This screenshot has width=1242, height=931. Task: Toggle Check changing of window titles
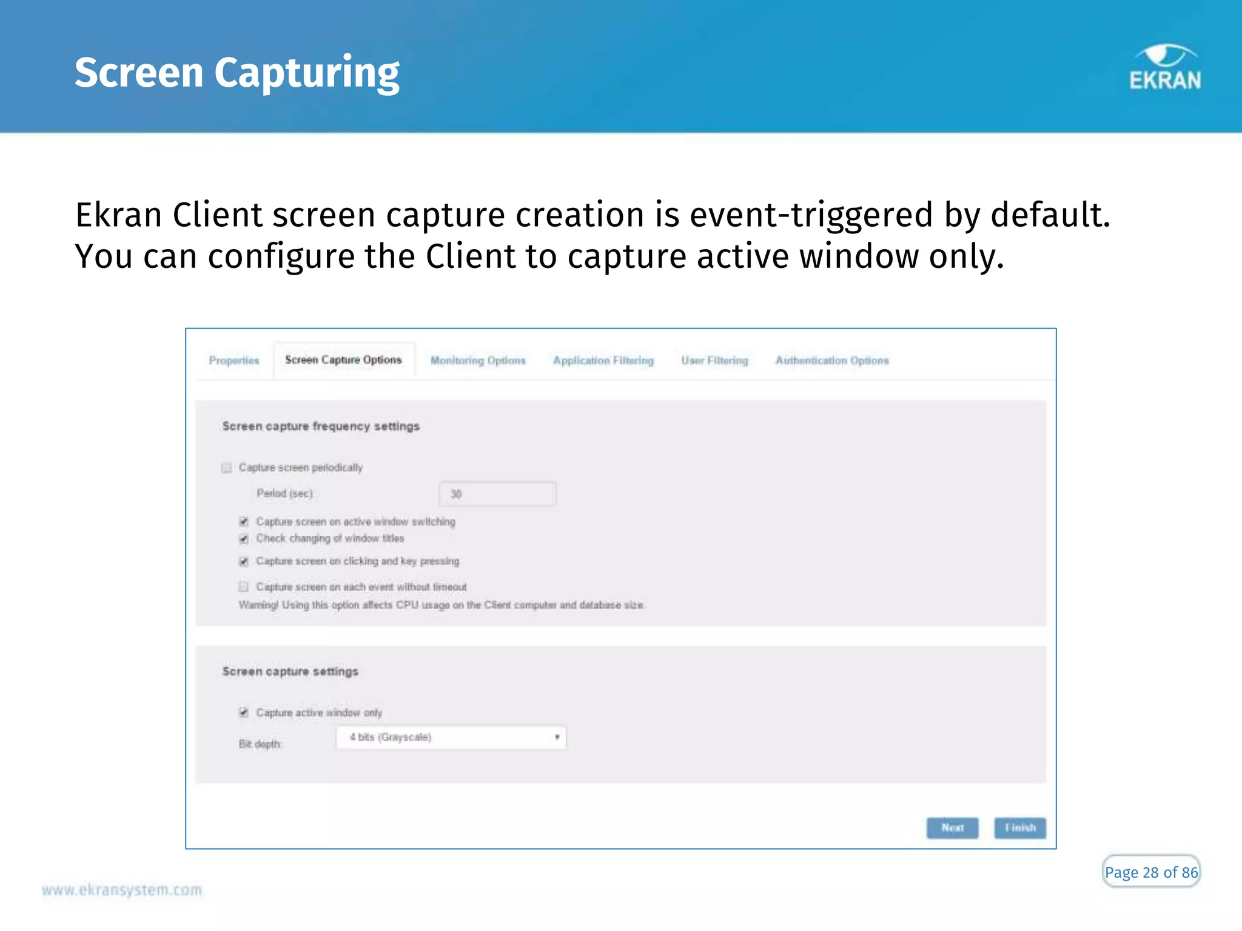point(244,539)
